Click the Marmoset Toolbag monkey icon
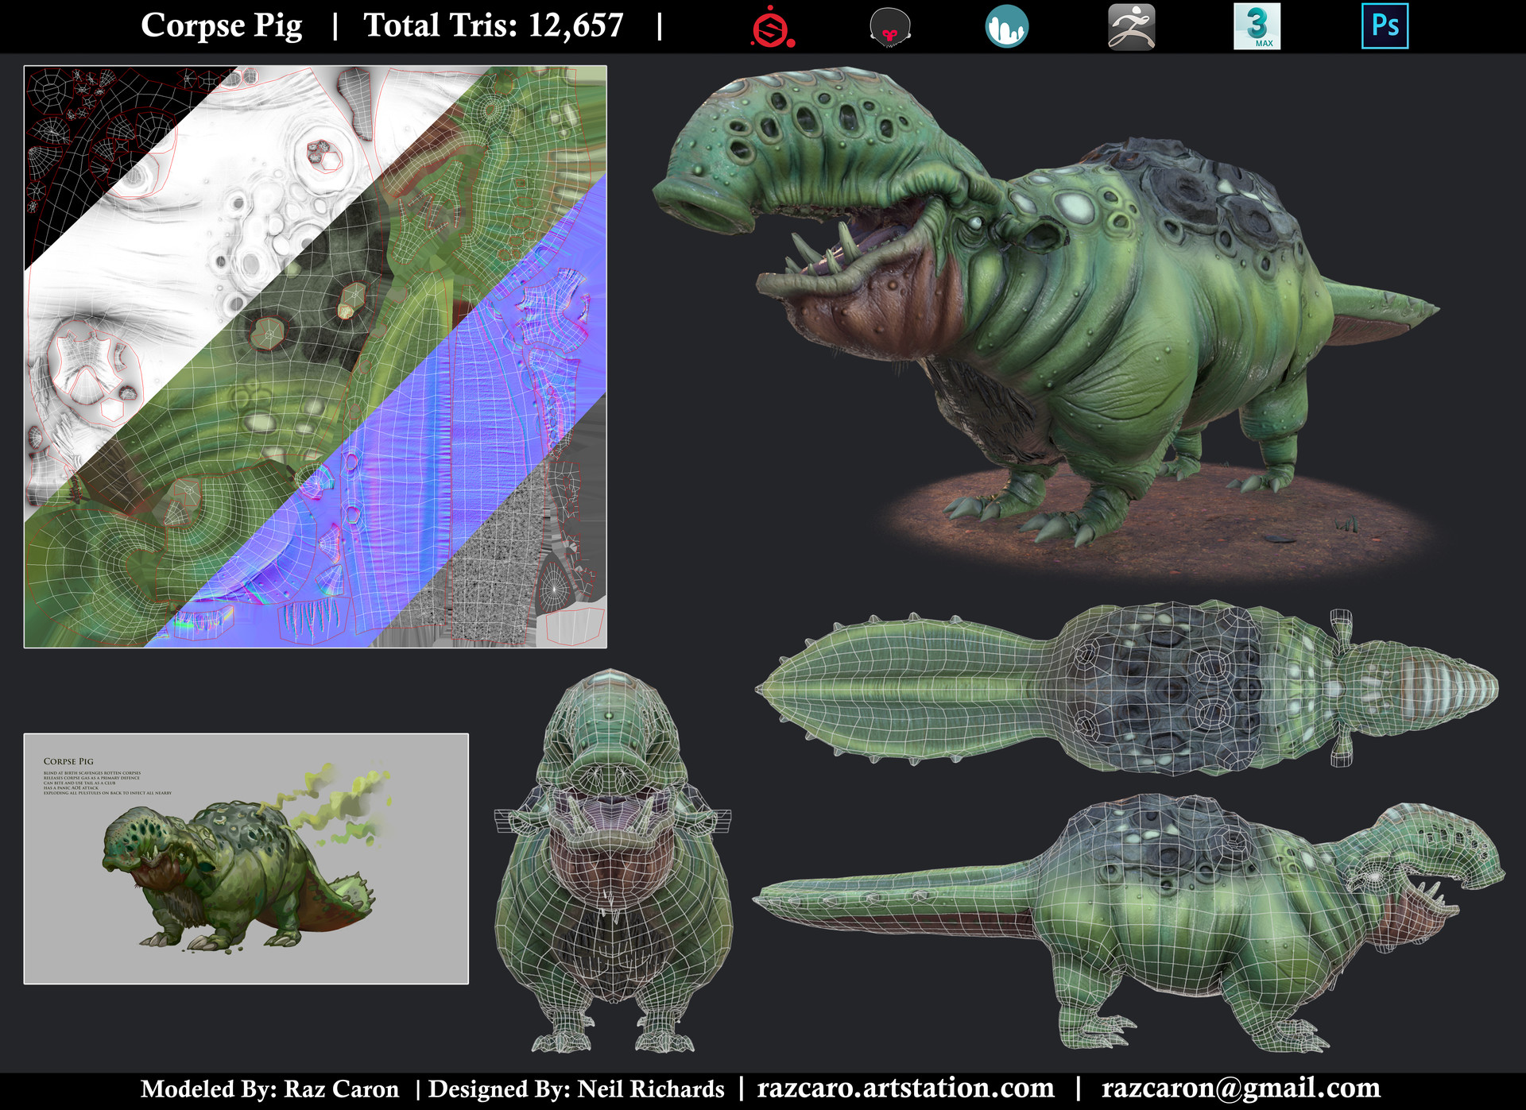Image resolution: width=1526 pixels, height=1110 pixels. tap(890, 27)
